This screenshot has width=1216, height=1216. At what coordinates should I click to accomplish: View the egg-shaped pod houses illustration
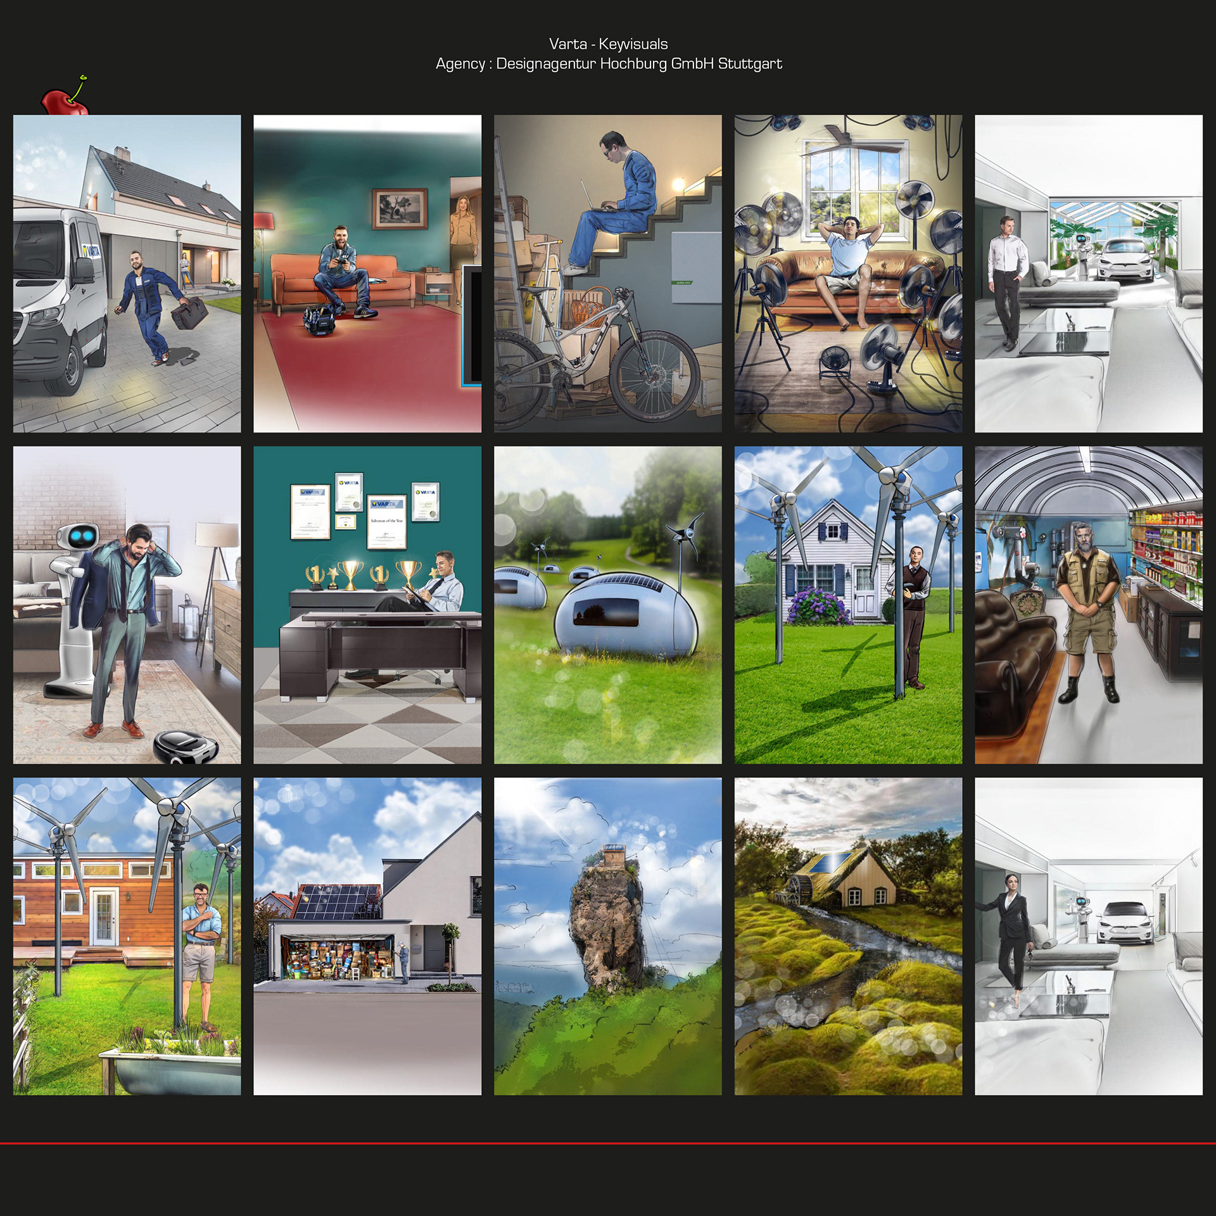click(607, 605)
